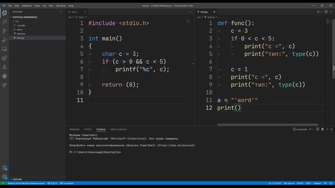
Task: Click Live Share in status bar
Action: pyautogui.click(x=66, y=183)
